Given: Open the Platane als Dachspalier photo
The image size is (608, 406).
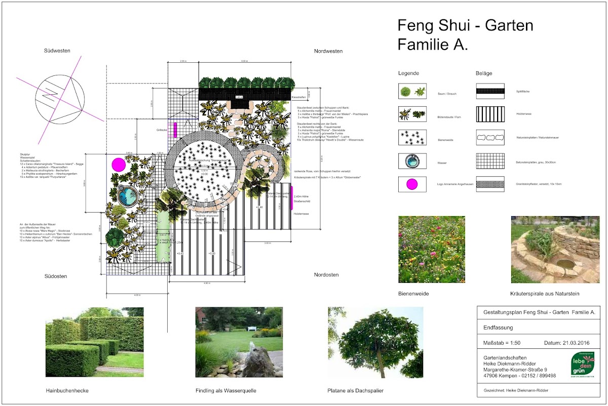Looking at the screenshot, I should [x=375, y=342].
